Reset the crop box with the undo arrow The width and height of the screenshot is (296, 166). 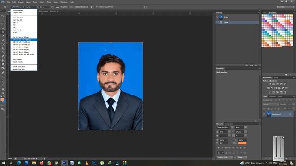(x=145, y=7)
